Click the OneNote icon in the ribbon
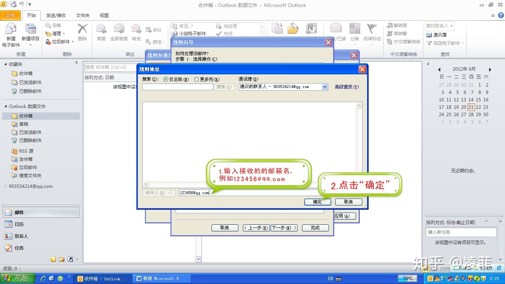Screen dimensions: 505x284 pyautogui.click(x=312, y=28)
